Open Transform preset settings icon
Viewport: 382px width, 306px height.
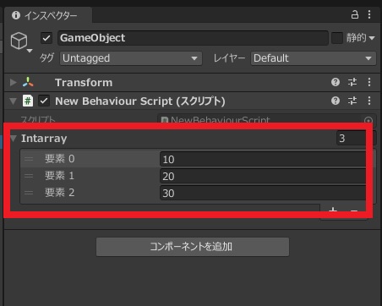pyautogui.click(x=352, y=82)
